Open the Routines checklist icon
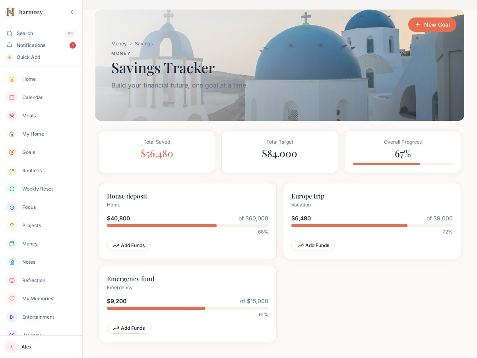 (x=12, y=171)
